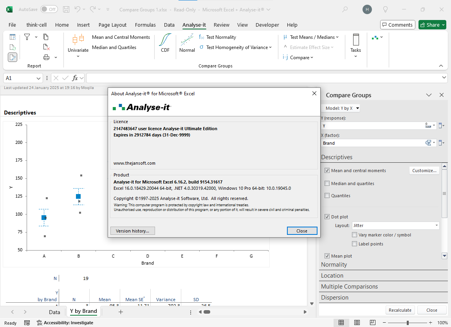Open the Compare dropdown in ribbon
The height and width of the screenshot is (327, 451).
click(298, 57)
